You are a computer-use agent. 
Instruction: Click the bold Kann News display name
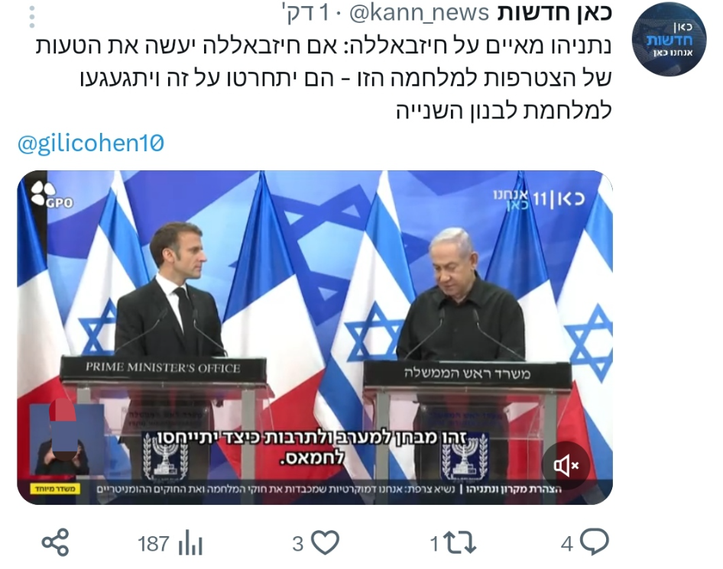click(555, 12)
